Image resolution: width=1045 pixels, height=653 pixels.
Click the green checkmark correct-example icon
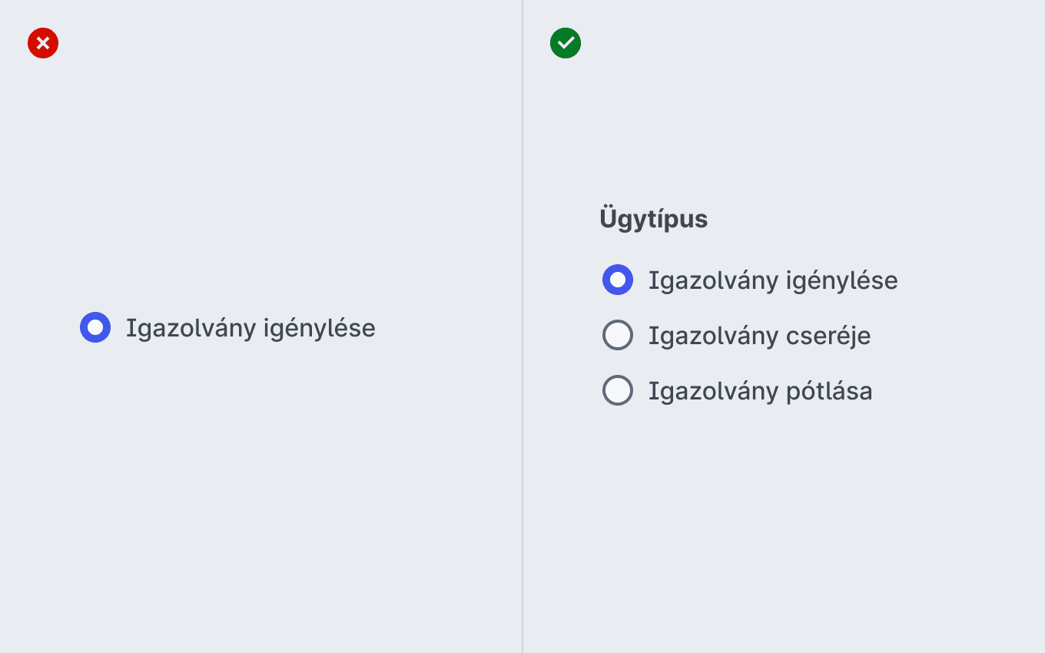click(x=566, y=43)
